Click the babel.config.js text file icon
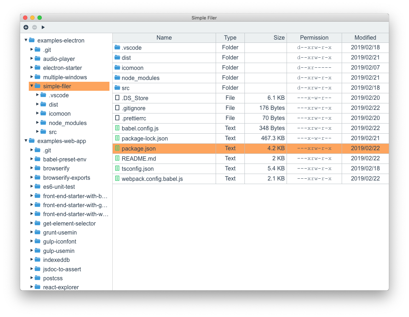This screenshot has width=409, height=317. 117,128
